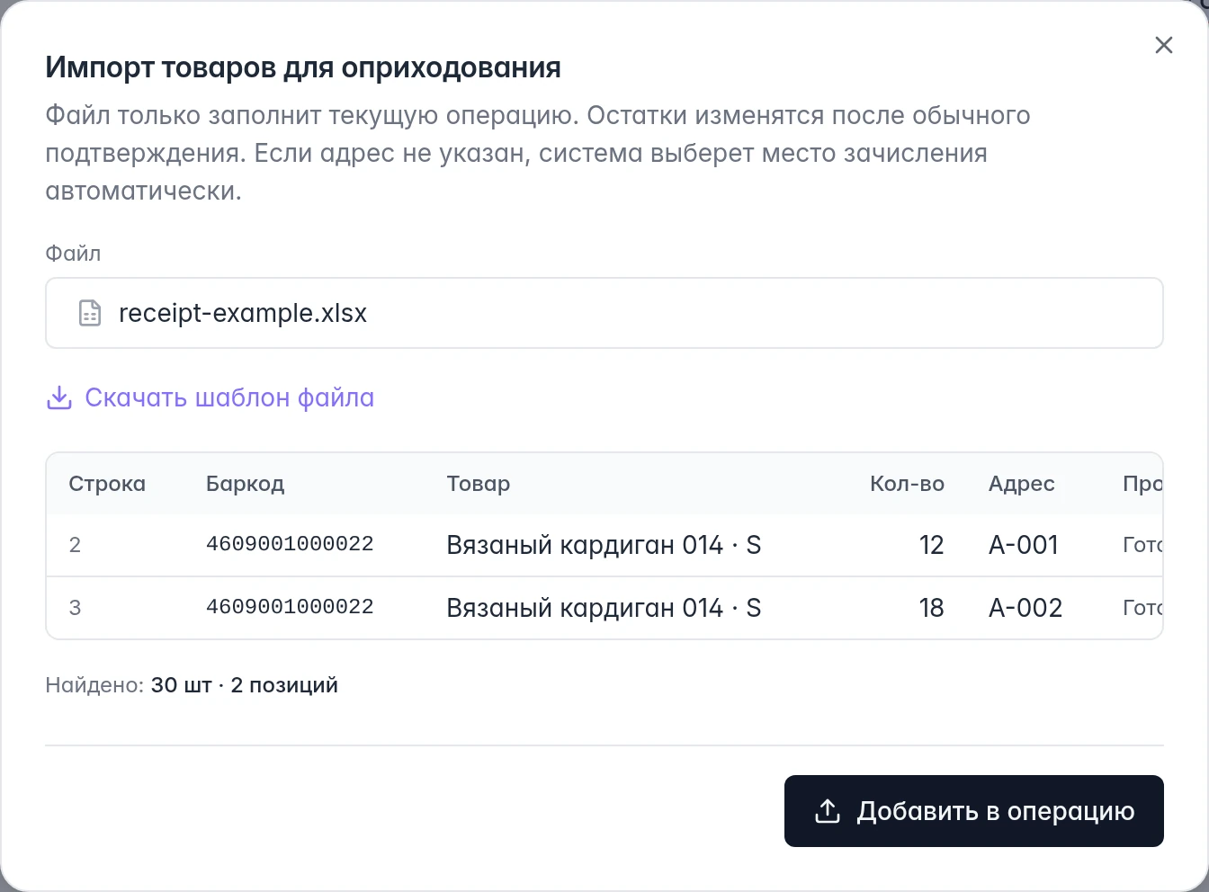The image size is (1209, 892).
Task: Click address A-002 cell
Action: point(1025,608)
